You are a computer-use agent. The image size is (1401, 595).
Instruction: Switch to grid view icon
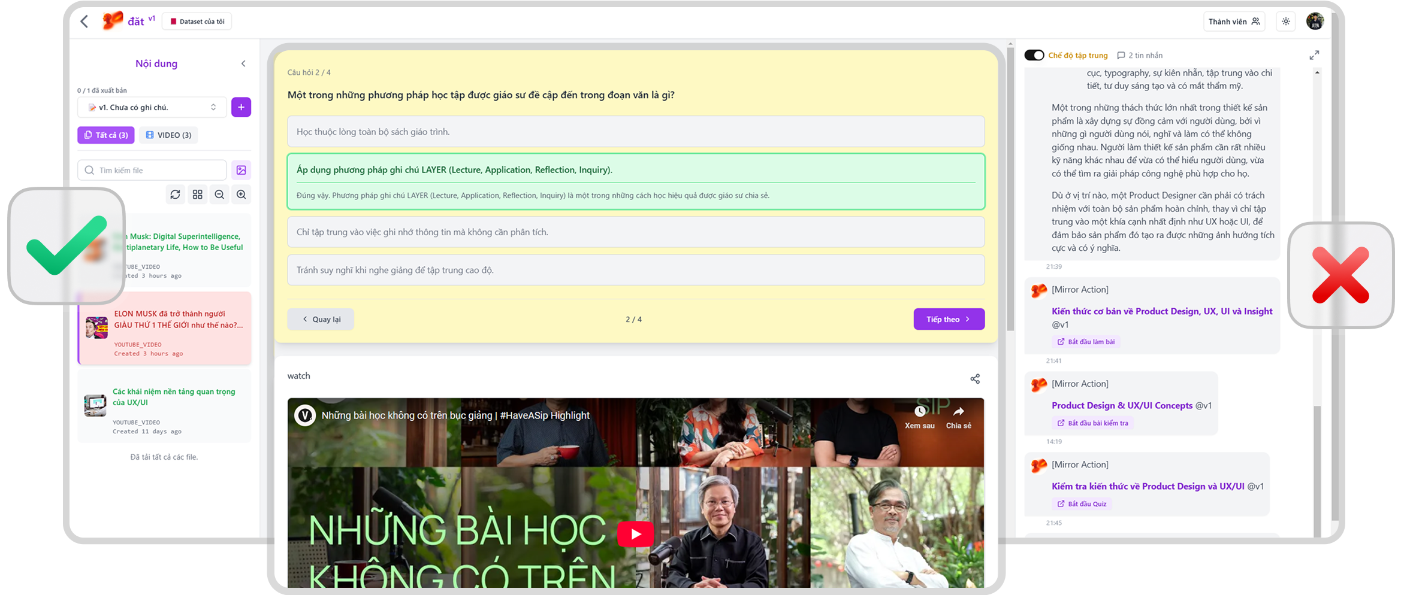(197, 195)
